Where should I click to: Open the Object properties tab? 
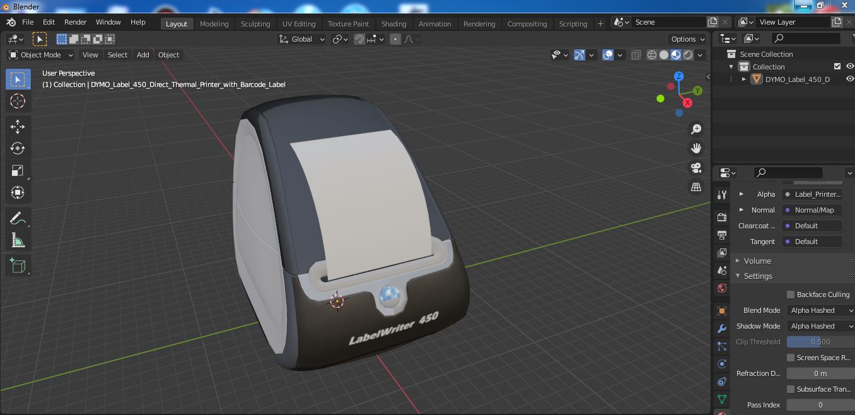click(x=722, y=310)
